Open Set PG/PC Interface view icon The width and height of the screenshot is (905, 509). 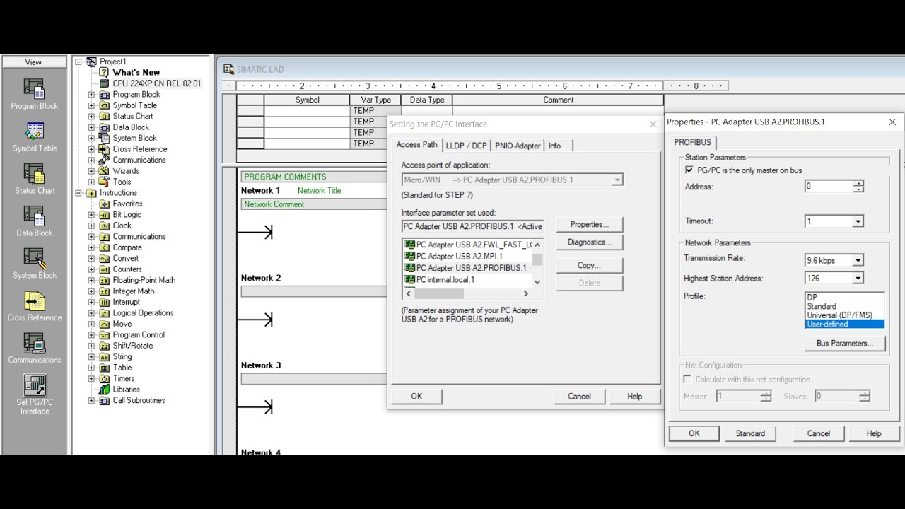[x=34, y=385]
